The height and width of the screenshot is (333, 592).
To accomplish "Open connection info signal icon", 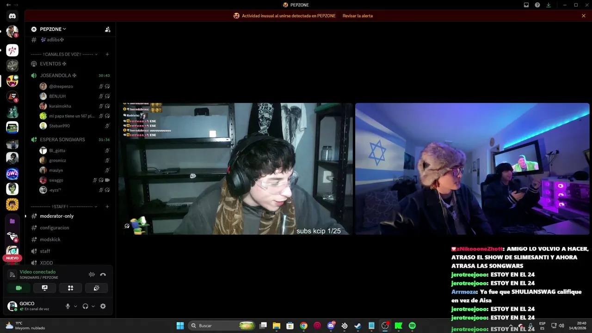I will click(x=12, y=274).
